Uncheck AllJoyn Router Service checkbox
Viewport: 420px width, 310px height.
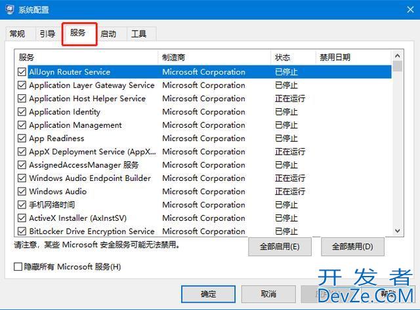(22, 71)
